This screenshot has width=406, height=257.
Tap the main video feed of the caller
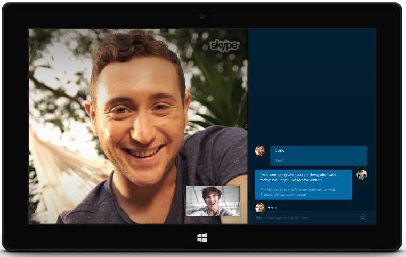[138, 126]
